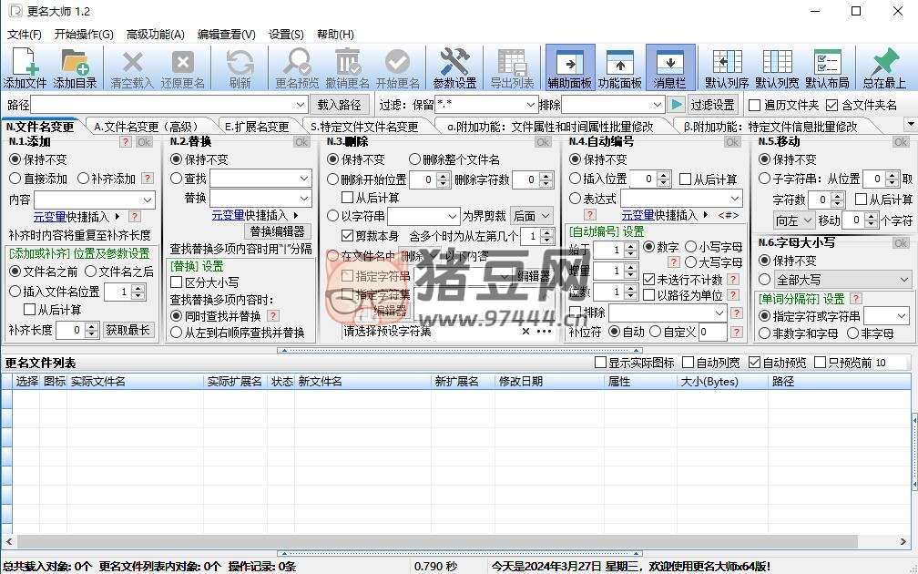Toggle the 消息栏 toolbar icon
Image resolution: width=918 pixels, height=574 pixels.
669,62
